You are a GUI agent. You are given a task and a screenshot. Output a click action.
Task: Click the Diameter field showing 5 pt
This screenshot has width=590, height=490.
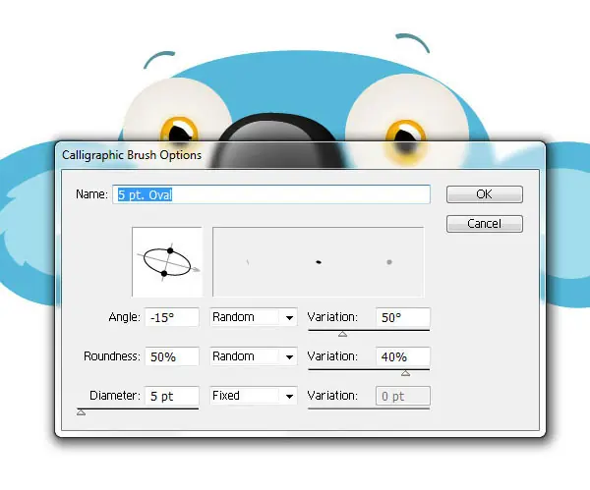(x=172, y=396)
